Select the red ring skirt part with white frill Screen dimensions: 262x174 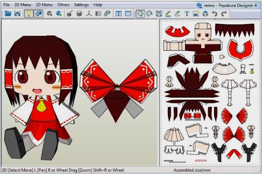pos(240,49)
